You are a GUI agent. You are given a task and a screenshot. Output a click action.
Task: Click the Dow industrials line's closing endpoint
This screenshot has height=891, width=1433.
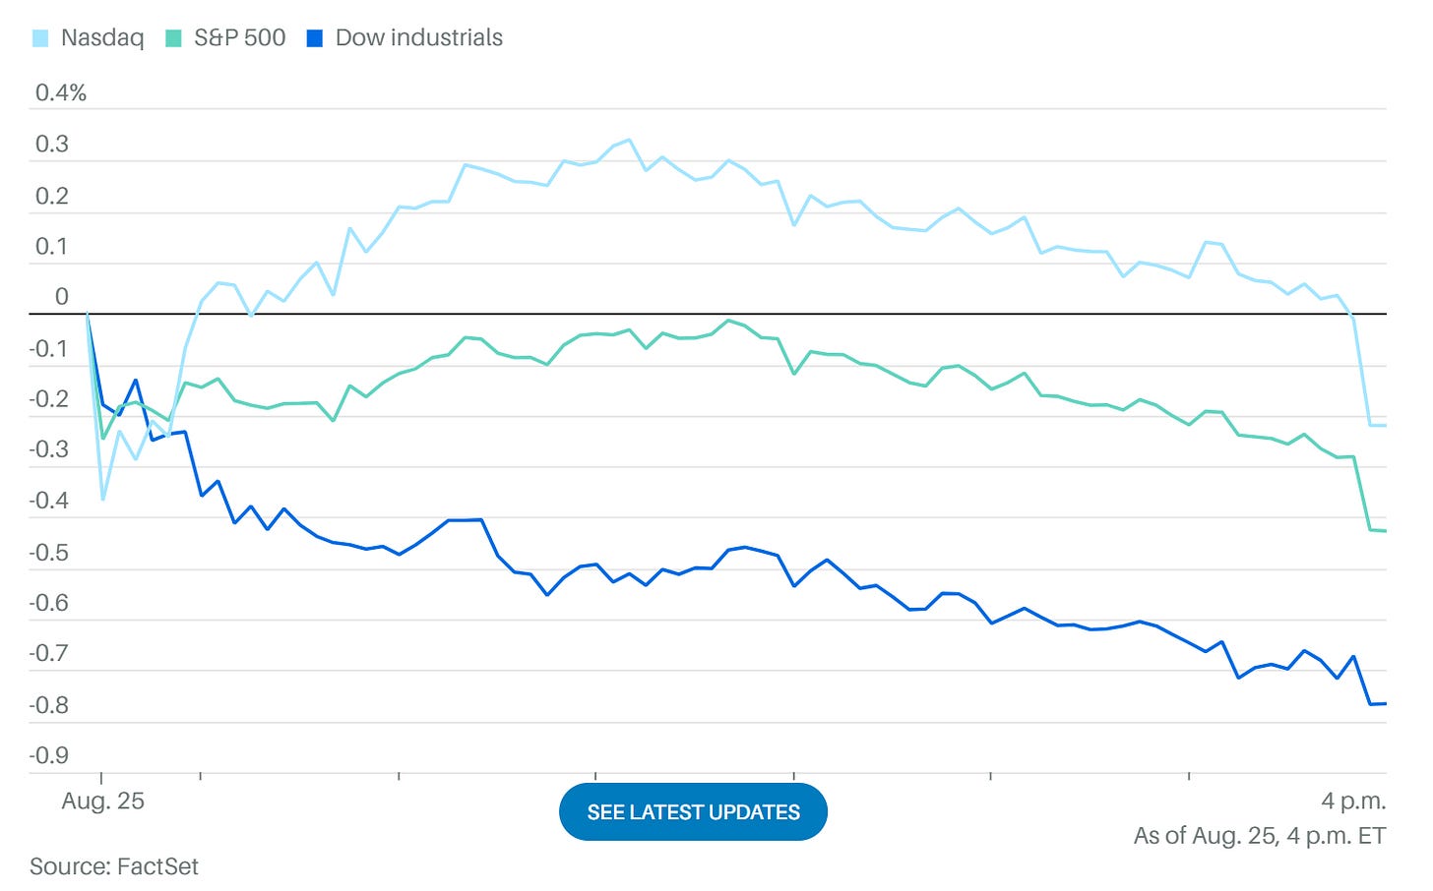point(1385,703)
